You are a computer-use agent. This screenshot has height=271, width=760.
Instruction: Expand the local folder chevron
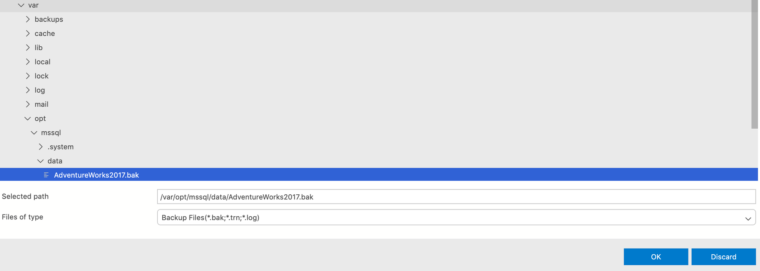[x=28, y=61]
